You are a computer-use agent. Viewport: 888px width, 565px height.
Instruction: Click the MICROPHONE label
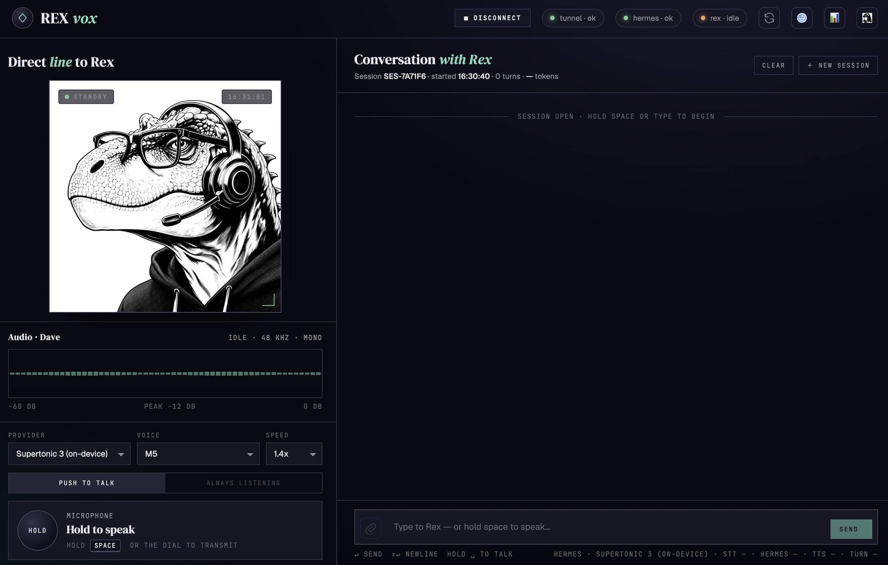(x=90, y=516)
